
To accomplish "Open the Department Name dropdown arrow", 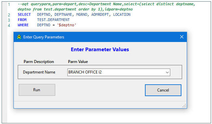I will (x=167, y=72).
